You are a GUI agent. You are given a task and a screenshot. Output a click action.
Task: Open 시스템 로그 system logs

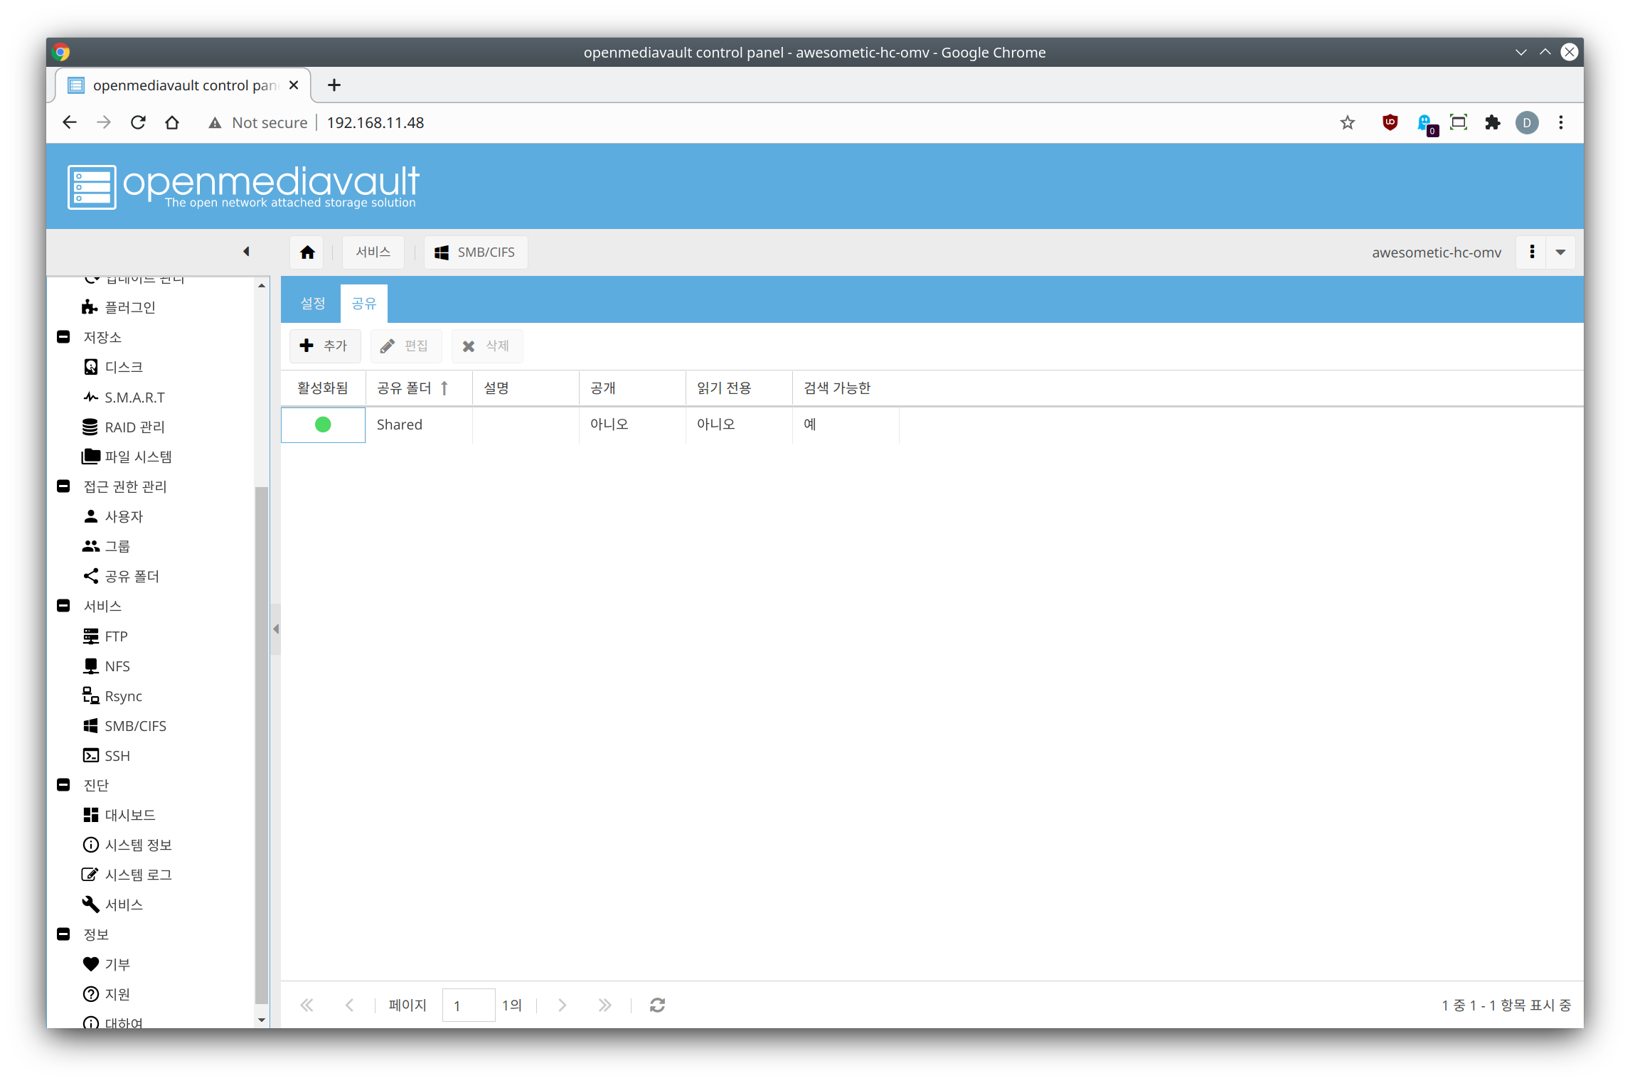pos(128,875)
